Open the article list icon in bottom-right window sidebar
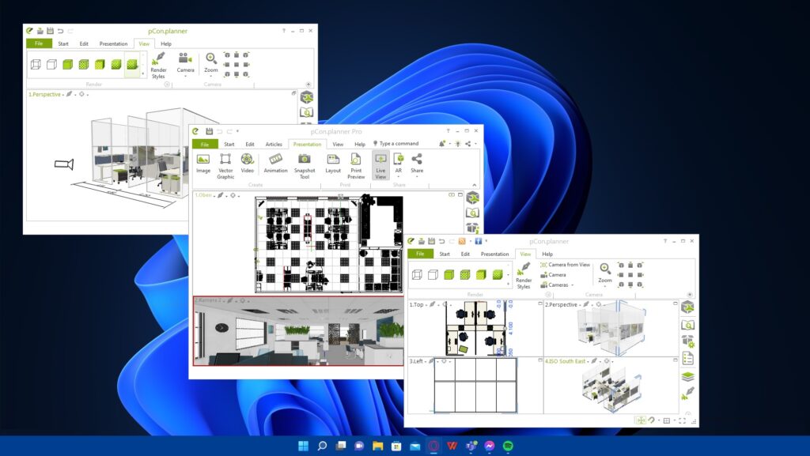Viewport: 810px width, 456px height. [687, 359]
